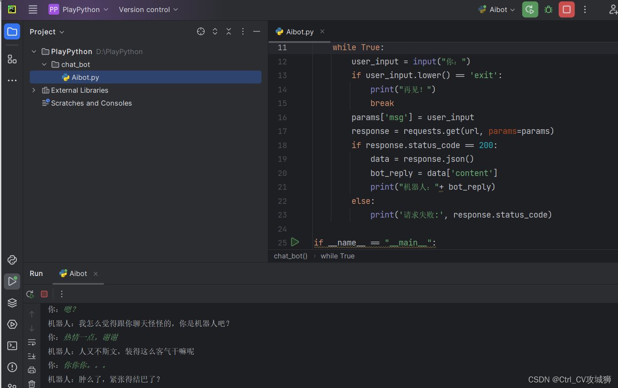Click line number 11 in gutter

[282, 48]
